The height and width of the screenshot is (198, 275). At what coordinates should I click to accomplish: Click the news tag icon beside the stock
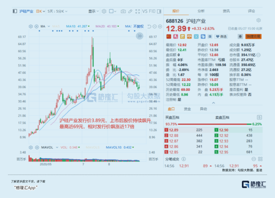point(203,36)
